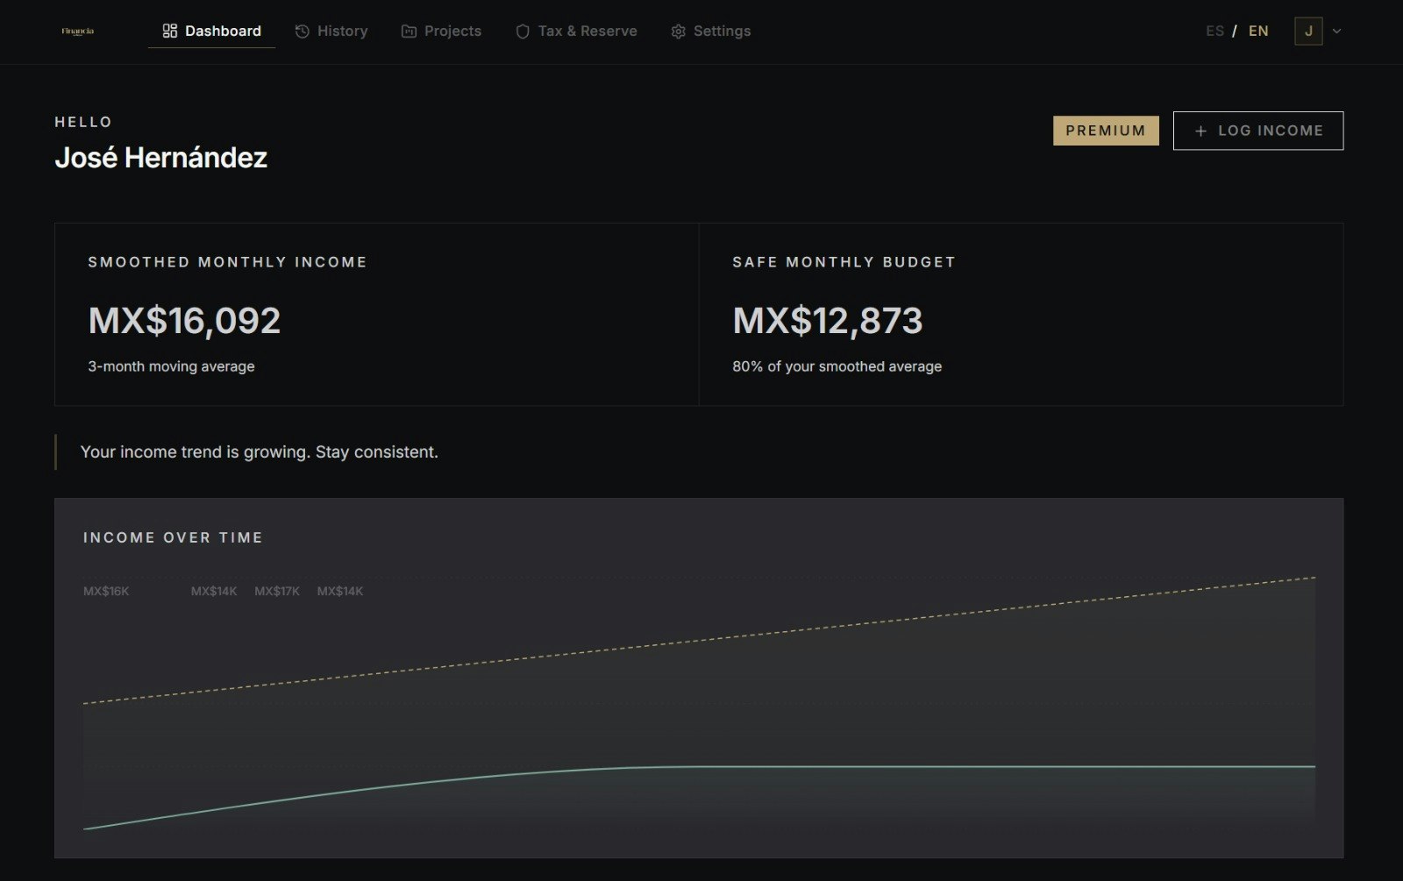The image size is (1403, 881).
Task: Go to the History tab
Action: point(331,31)
